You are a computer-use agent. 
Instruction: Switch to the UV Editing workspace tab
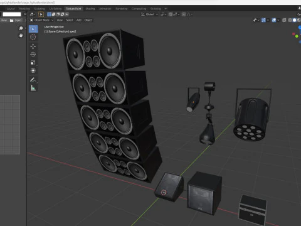(55, 9)
